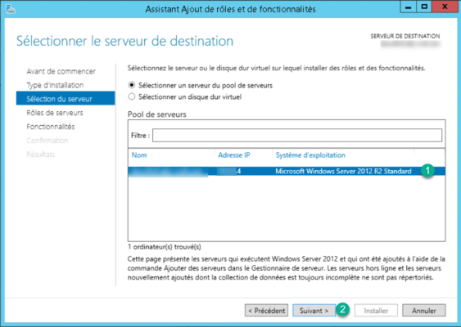Click the Suivant button
This screenshot has height=327, width=461.
(314, 311)
